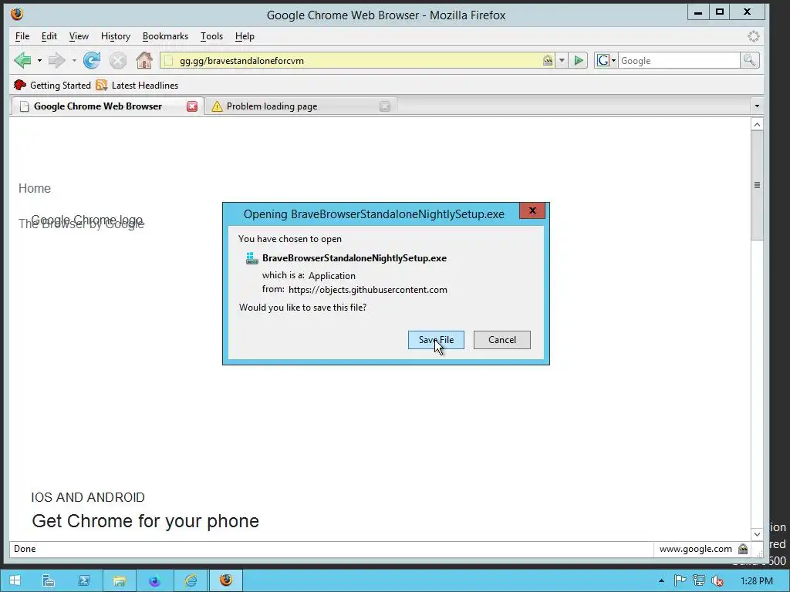Click the muted volume tray icon
The height and width of the screenshot is (592, 790).
(717, 580)
